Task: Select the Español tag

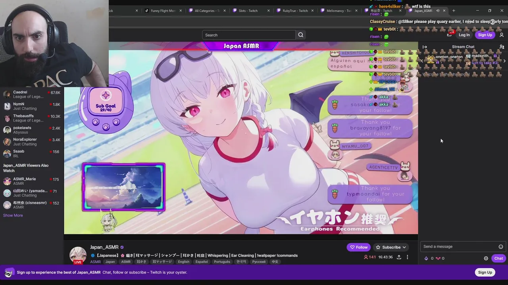Action: coord(202,262)
